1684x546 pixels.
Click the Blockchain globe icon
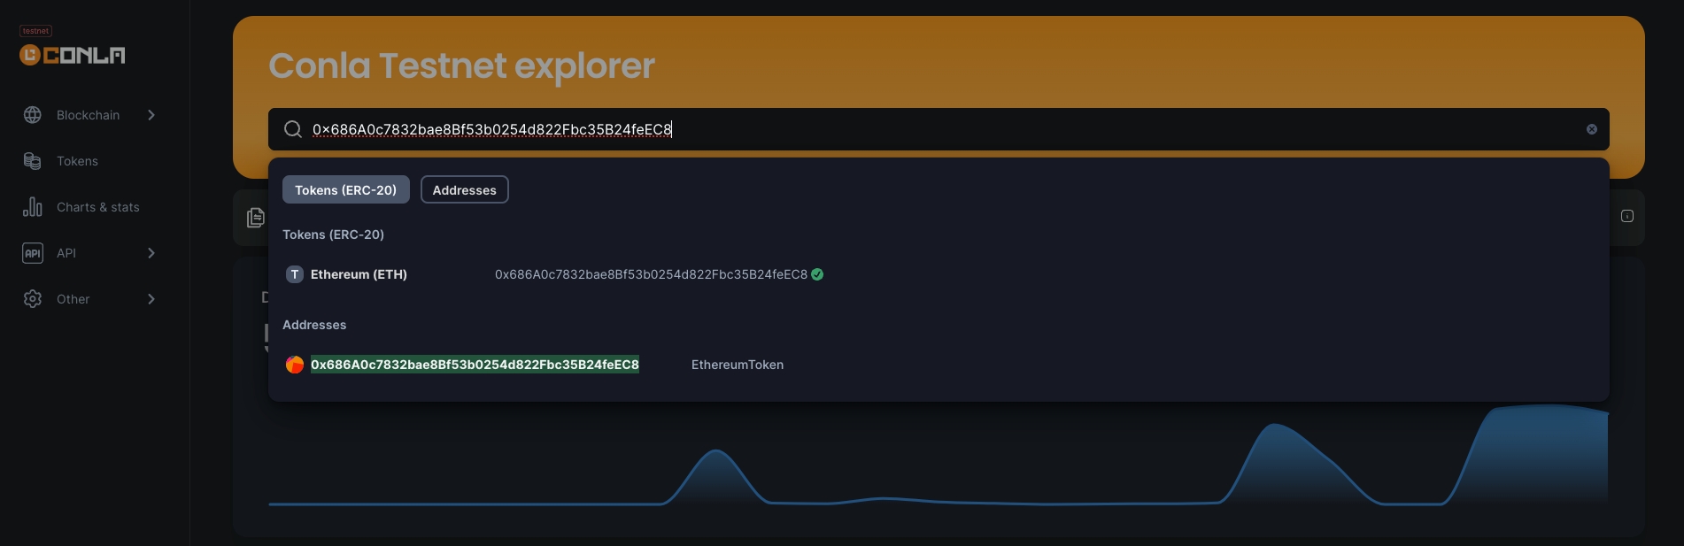33,115
